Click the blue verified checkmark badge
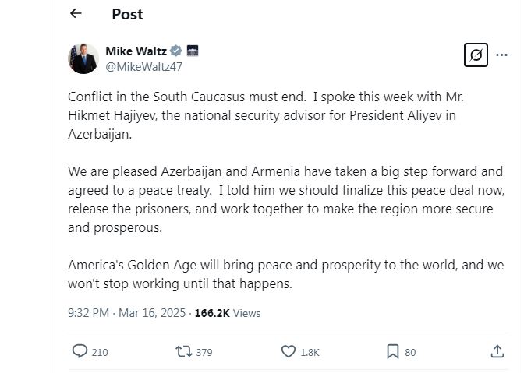The width and height of the screenshot is (531, 373). click(177, 51)
